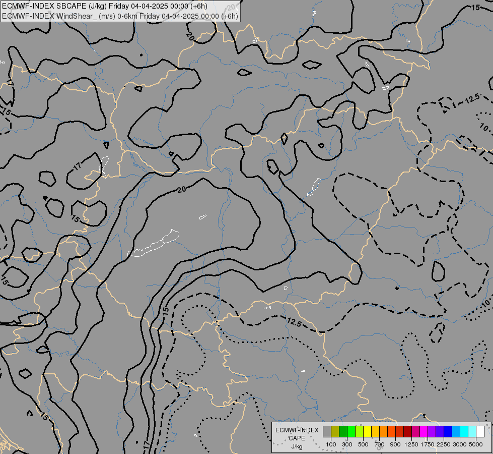Click the '12.5' label on the southern dashed contour

pos(294,322)
